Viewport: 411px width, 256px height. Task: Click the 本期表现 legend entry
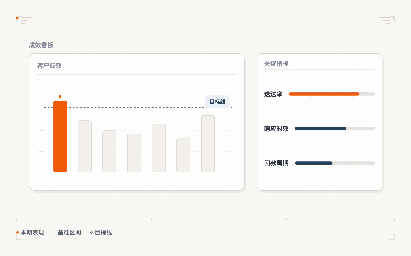pos(30,232)
